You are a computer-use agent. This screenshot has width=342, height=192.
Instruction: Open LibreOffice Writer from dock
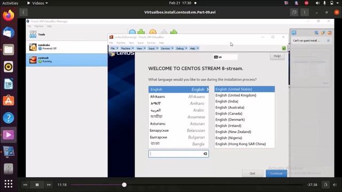pyautogui.click(x=9, y=84)
